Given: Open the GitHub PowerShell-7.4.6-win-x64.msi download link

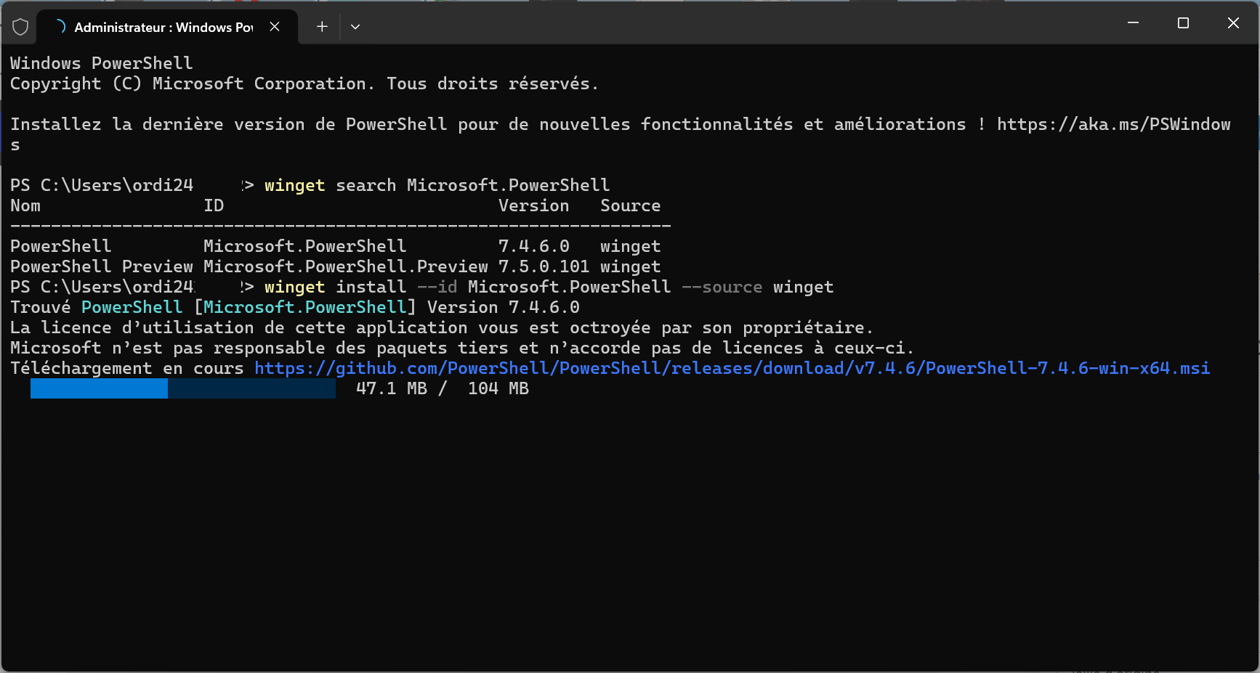Looking at the screenshot, I should 732,368.
